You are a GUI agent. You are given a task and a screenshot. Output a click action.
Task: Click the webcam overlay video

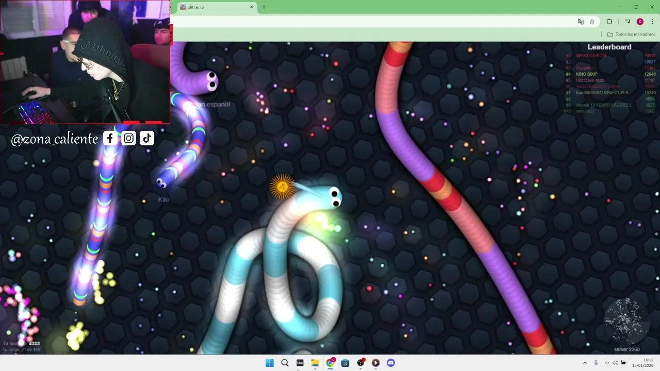pyautogui.click(x=85, y=62)
